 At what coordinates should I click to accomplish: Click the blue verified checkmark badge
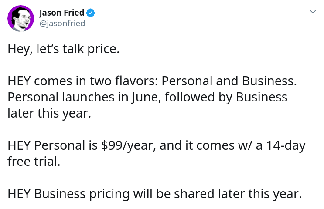(x=91, y=13)
